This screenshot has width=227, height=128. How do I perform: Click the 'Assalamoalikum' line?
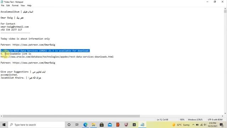[17, 12]
